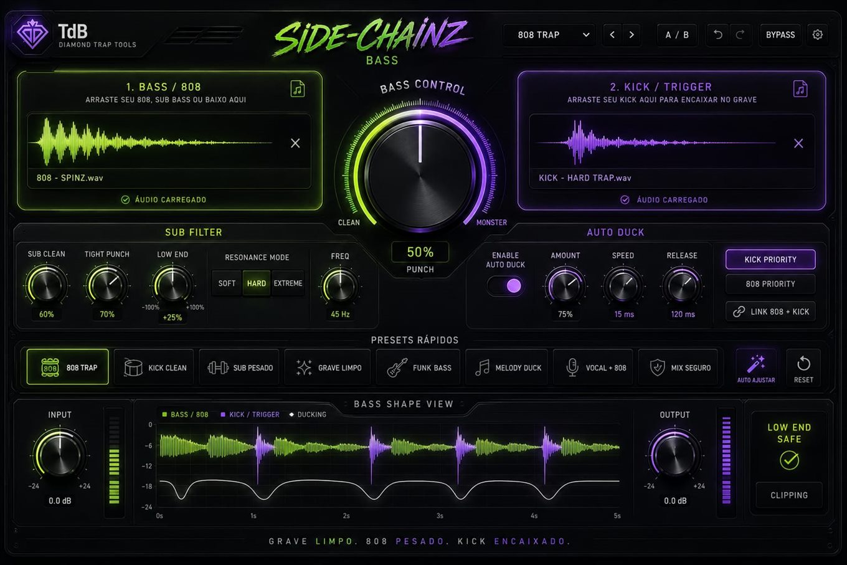Toggle Ducking legend in shape view

pyautogui.click(x=308, y=414)
